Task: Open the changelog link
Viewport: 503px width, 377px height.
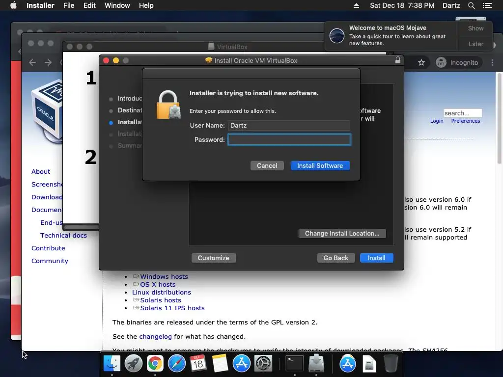Action: (156, 337)
